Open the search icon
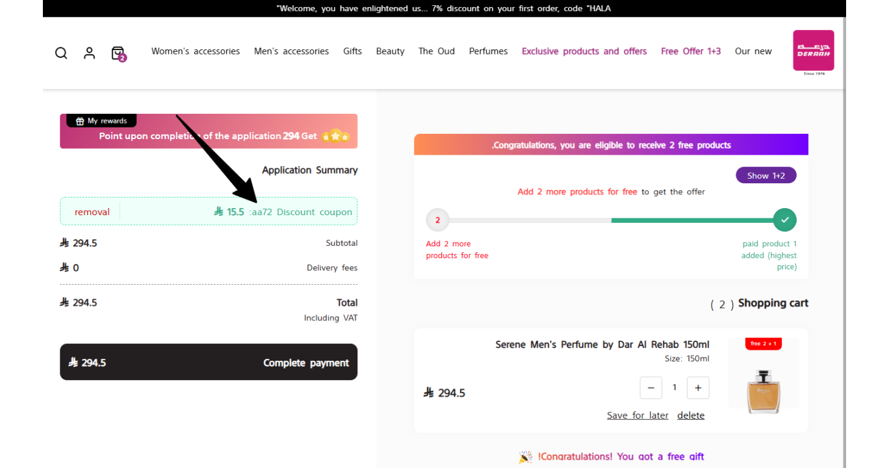 (61, 53)
